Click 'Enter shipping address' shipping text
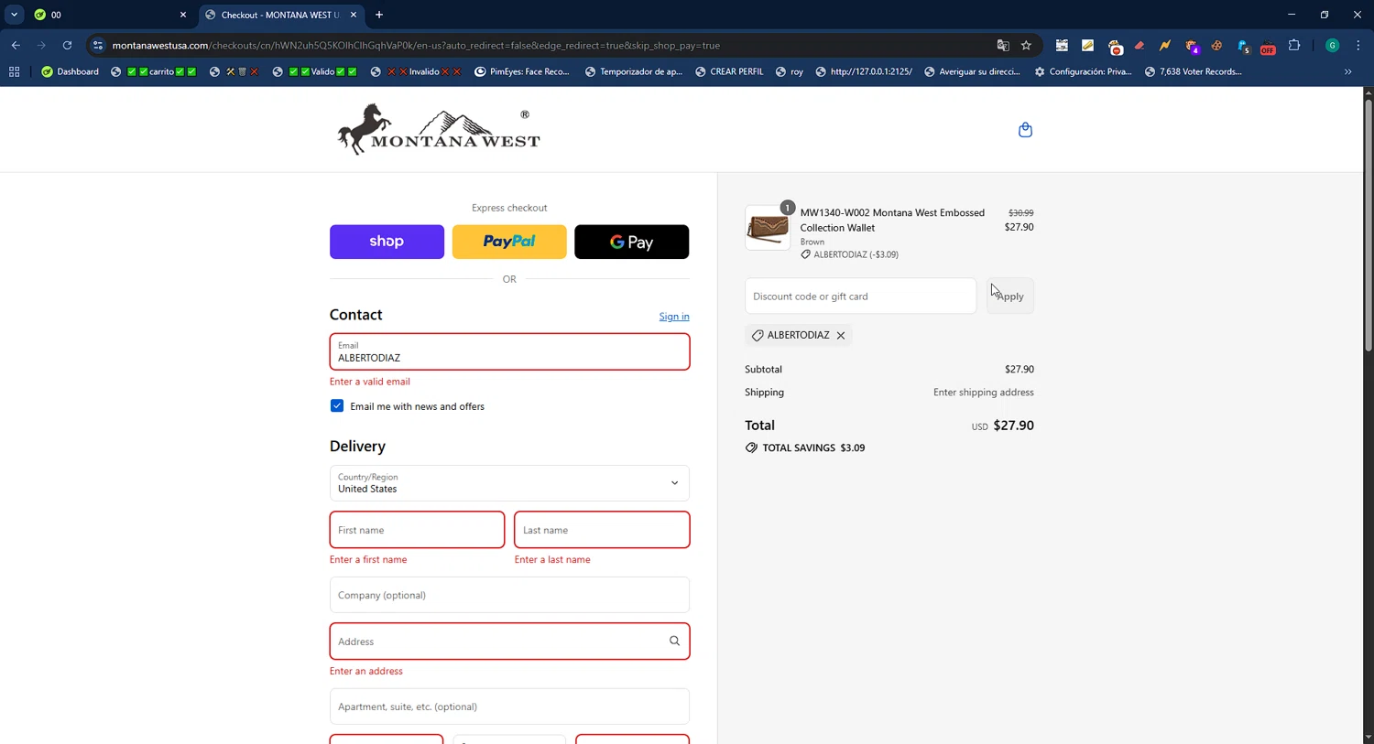1374x744 pixels. pyautogui.click(x=984, y=393)
